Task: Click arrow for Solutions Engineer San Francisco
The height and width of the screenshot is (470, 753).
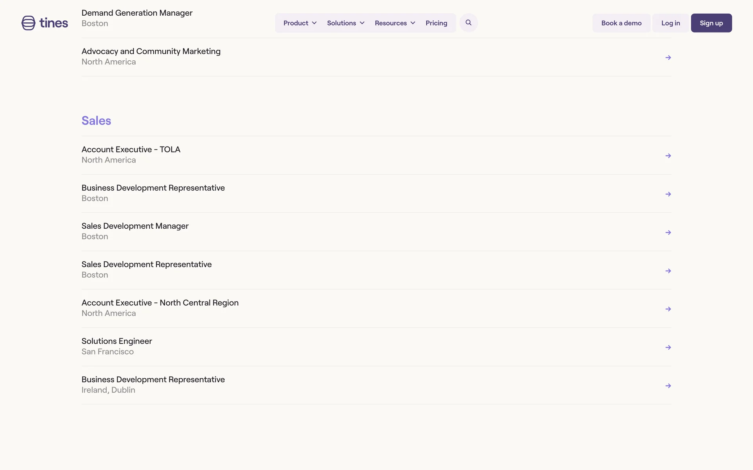Action: (x=668, y=347)
